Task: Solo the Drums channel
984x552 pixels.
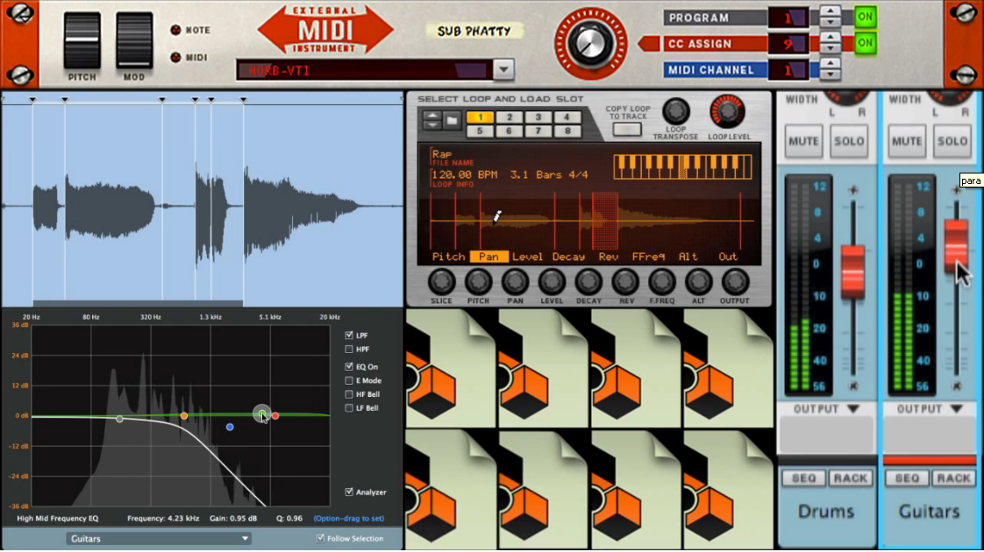Action: (848, 141)
